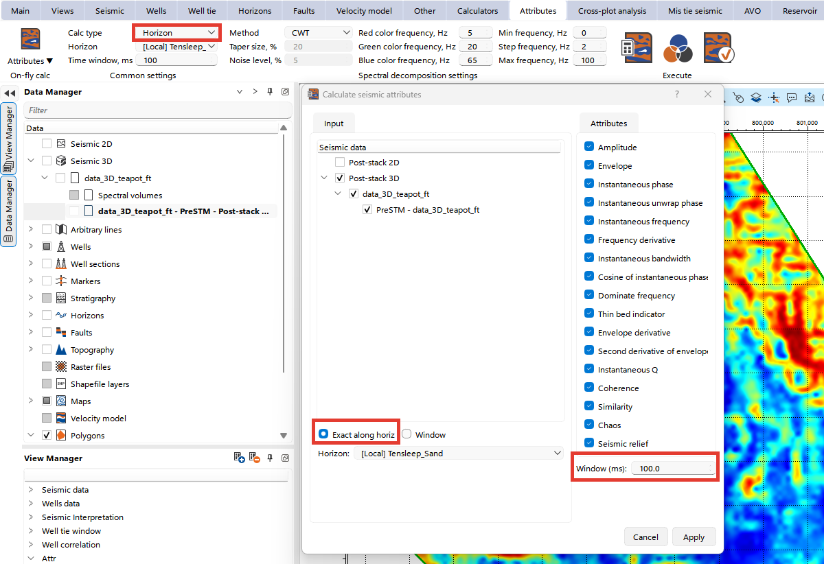Click the annotation speech bubble icon
Viewport: 824px width, 564px height.
coord(792,97)
